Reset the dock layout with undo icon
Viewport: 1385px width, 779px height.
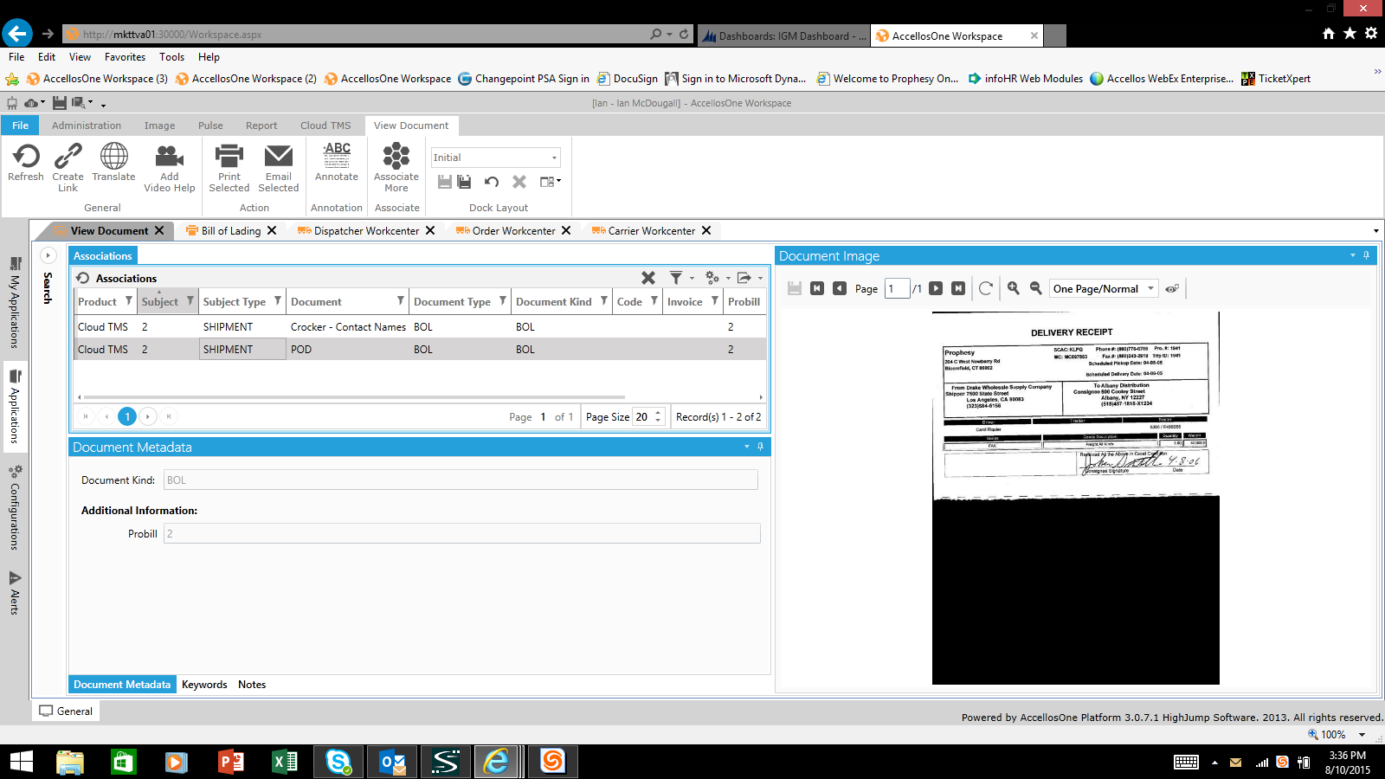coord(492,182)
